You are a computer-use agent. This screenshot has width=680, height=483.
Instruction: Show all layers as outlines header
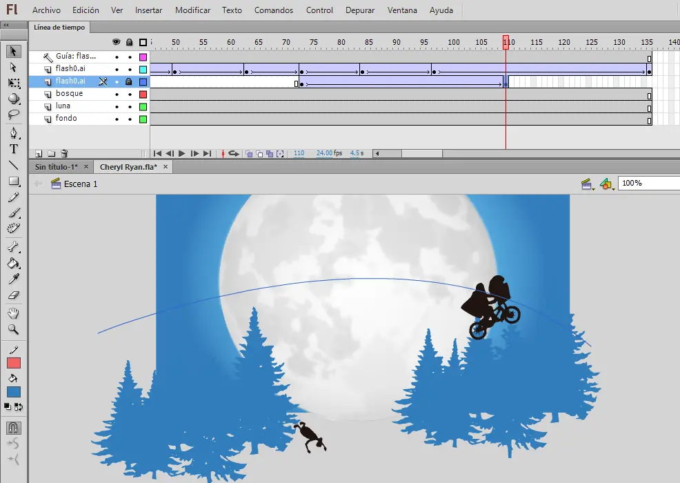tap(143, 42)
